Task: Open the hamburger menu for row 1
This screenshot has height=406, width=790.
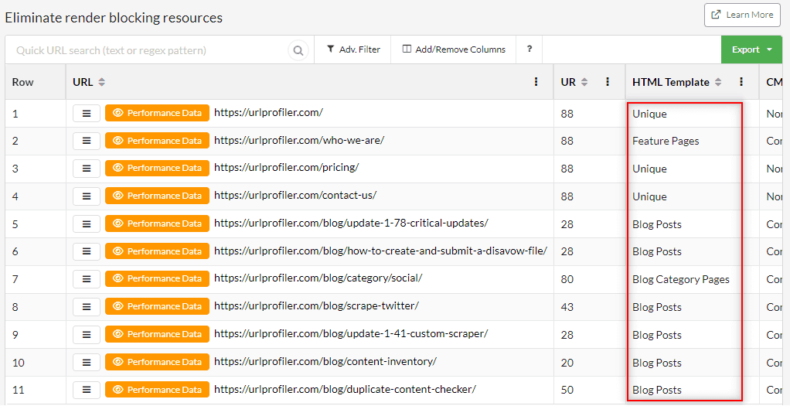Action: [x=87, y=114]
